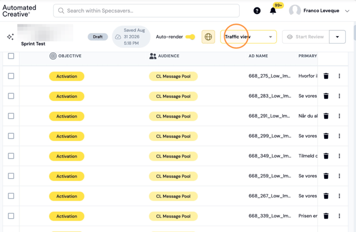Viewport: 356px width, 232px height.
Task: Click the cloud saved status icon
Action: [118, 37]
